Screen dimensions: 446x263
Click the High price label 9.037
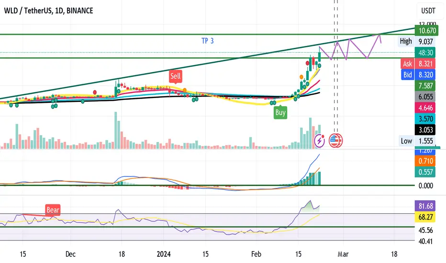pyautogui.click(x=416, y=42)
